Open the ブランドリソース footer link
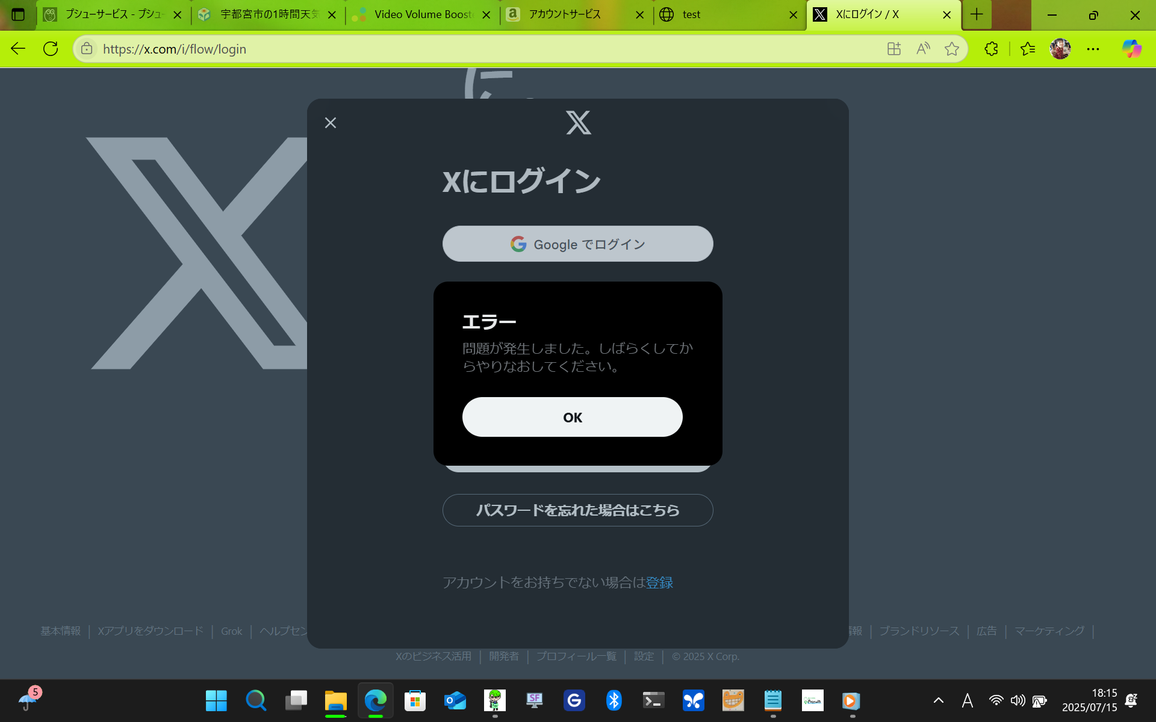Screen dimensions: 1156x722 (919, 631)
